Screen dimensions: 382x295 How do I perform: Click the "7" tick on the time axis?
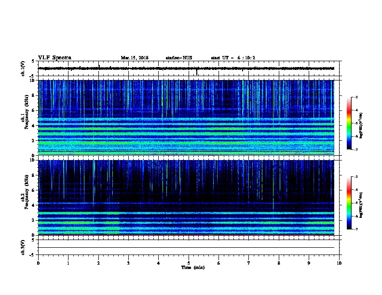coord(249,263)
